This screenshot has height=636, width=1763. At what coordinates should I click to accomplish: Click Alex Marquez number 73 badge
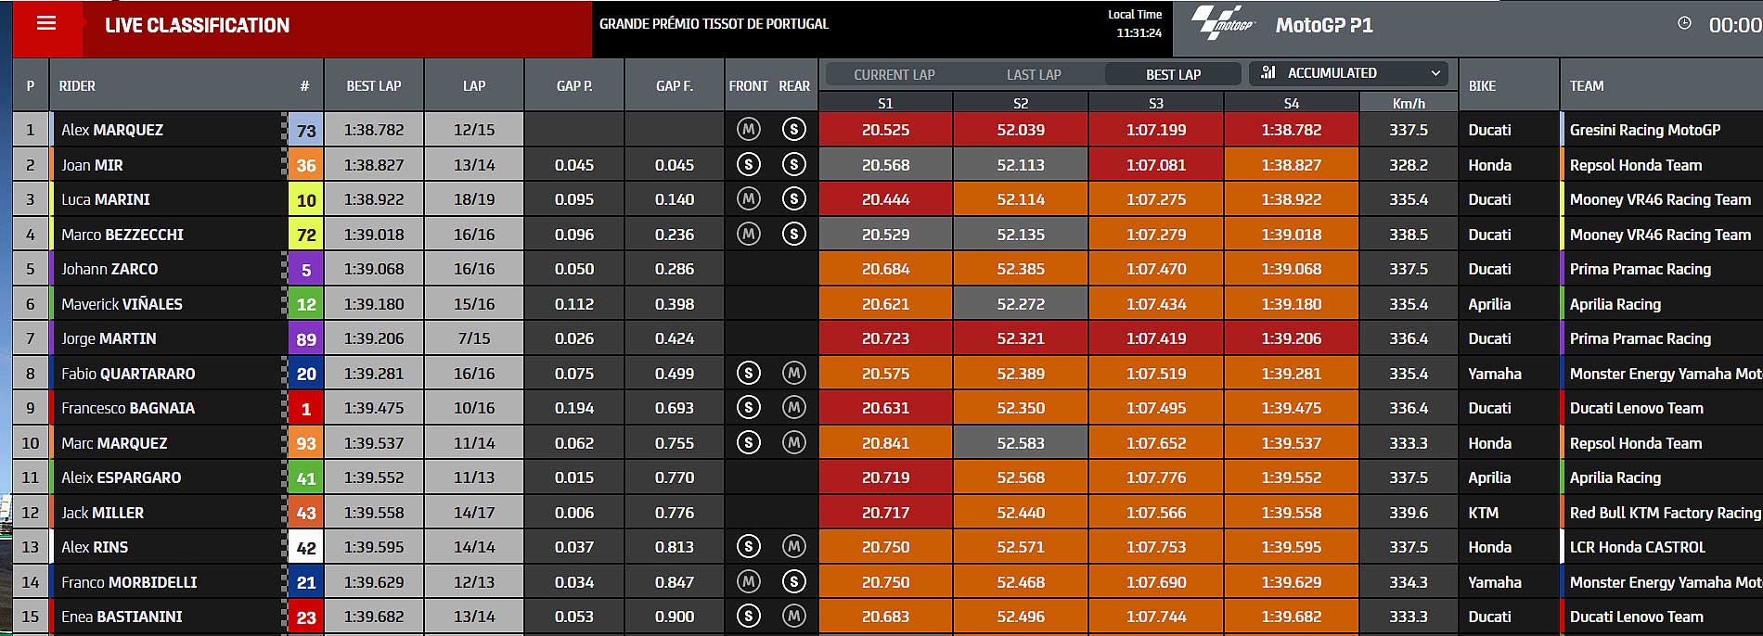(x=306, y=130)
